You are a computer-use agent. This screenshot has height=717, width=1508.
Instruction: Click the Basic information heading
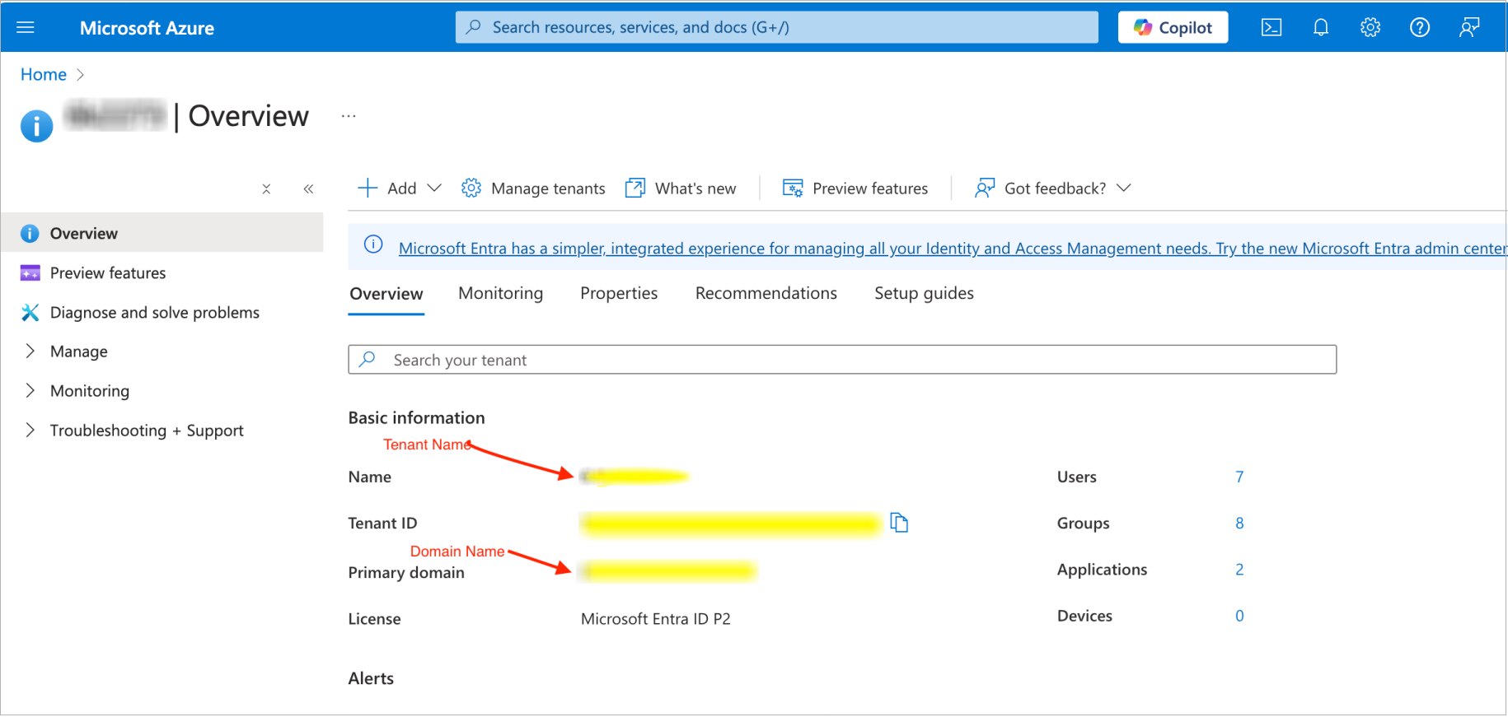(x=416, y=417)
